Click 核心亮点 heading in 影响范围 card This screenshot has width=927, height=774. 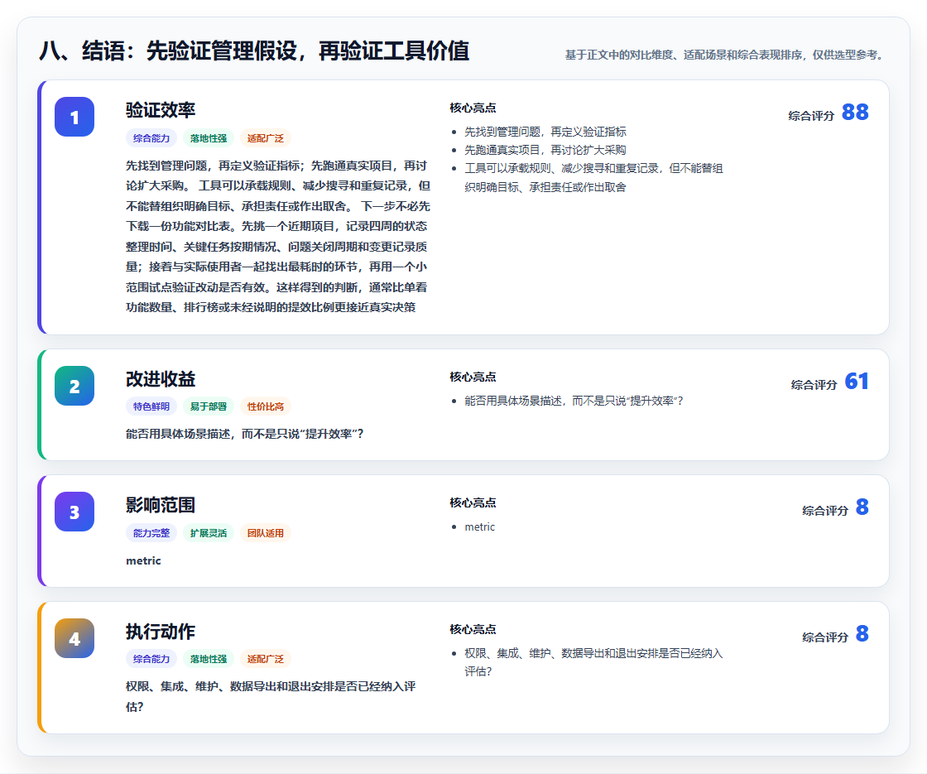(x=473, y=502)
